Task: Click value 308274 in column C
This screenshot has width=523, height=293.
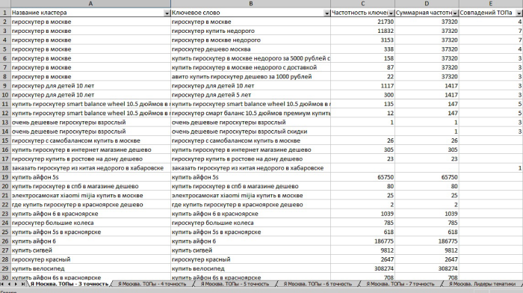Action: pyautogui.click(x=362, y=268)
